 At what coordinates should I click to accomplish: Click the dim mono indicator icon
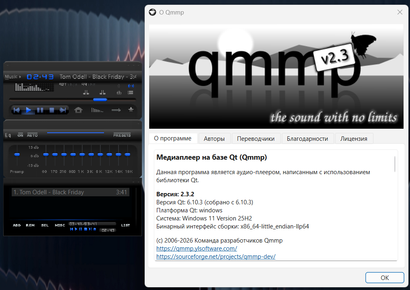click(119, 86)
